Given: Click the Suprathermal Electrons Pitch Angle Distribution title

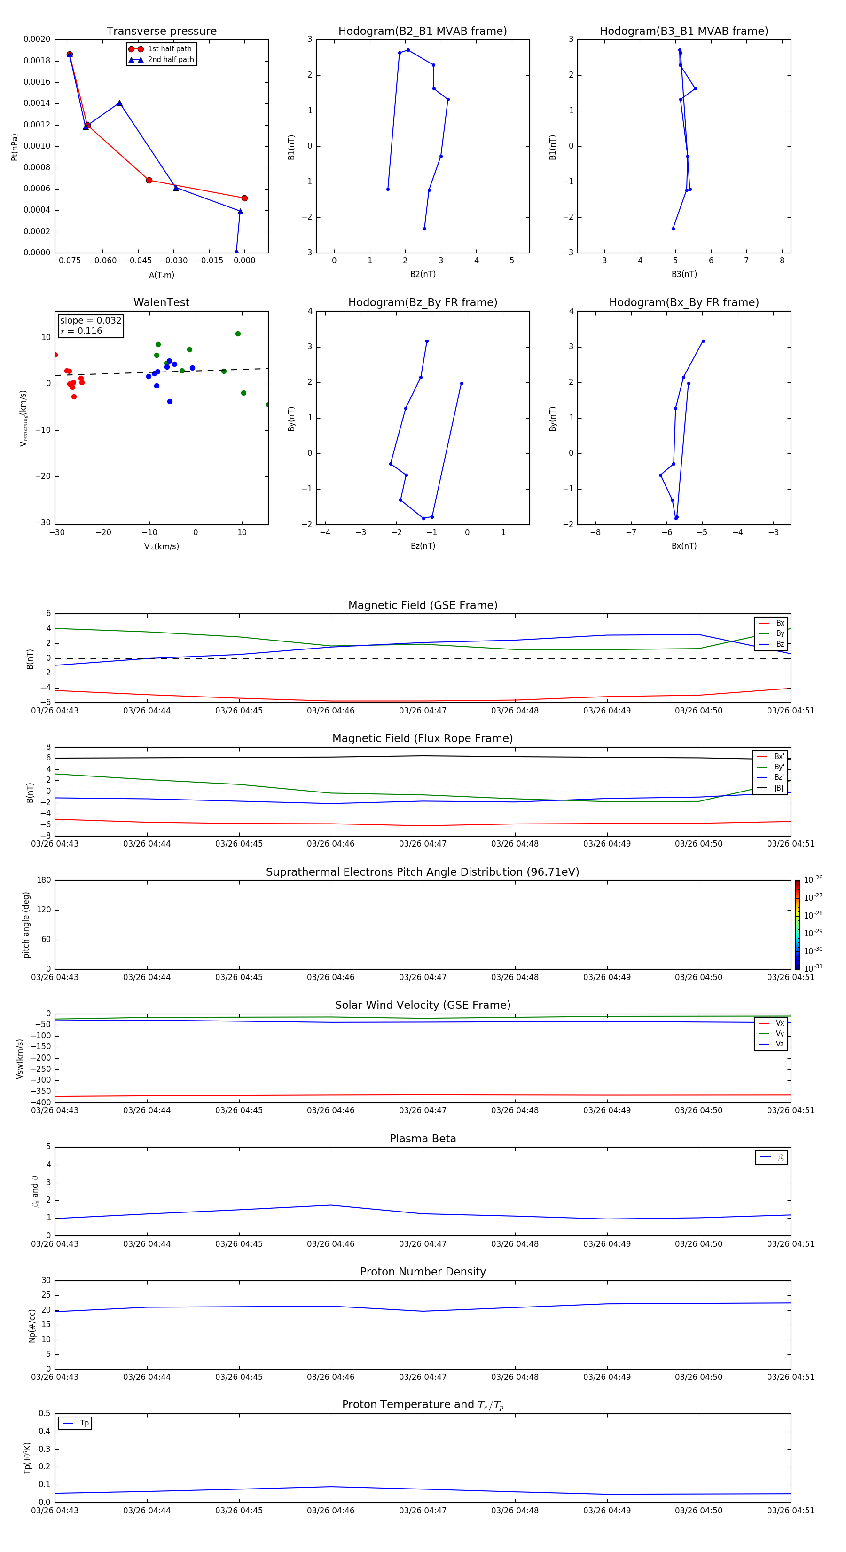Looking at the screenshot, I should coord(423,872).
